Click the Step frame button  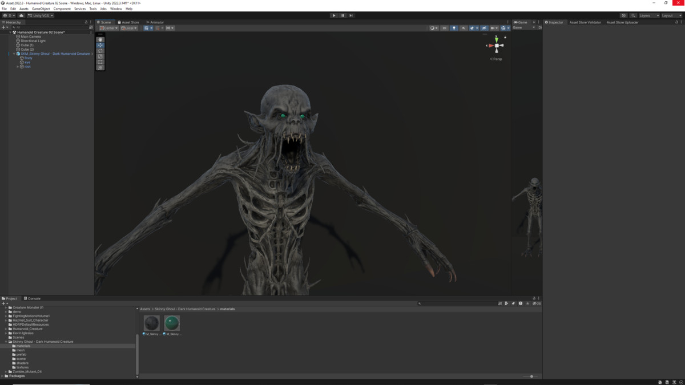(x=351, y=15)
